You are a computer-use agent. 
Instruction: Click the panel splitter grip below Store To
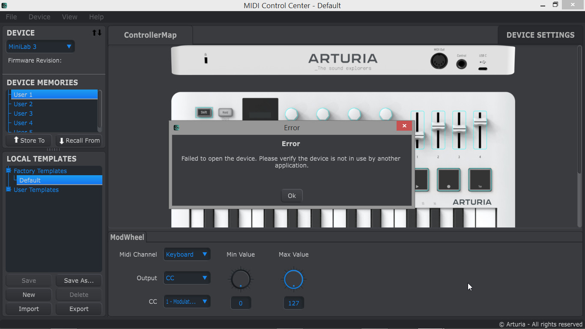[x=54, y=150]
